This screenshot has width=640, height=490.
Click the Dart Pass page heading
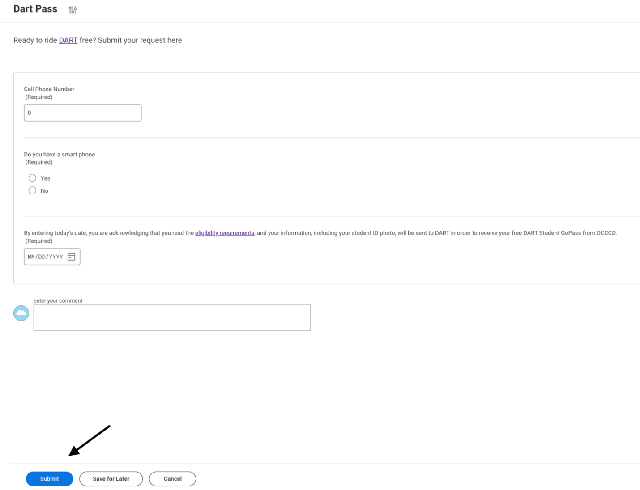[35, 8]
